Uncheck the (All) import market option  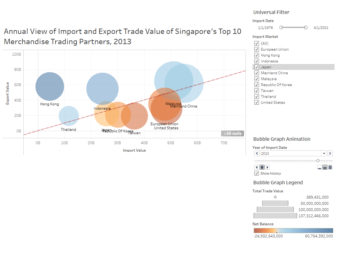[x=257, y=44]
